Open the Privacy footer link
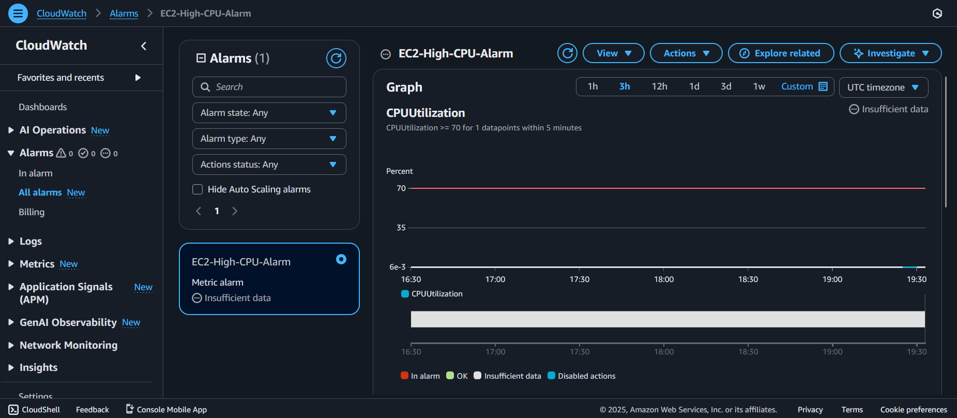The height and width of the screenshot is (418, 957). (810, 410)
